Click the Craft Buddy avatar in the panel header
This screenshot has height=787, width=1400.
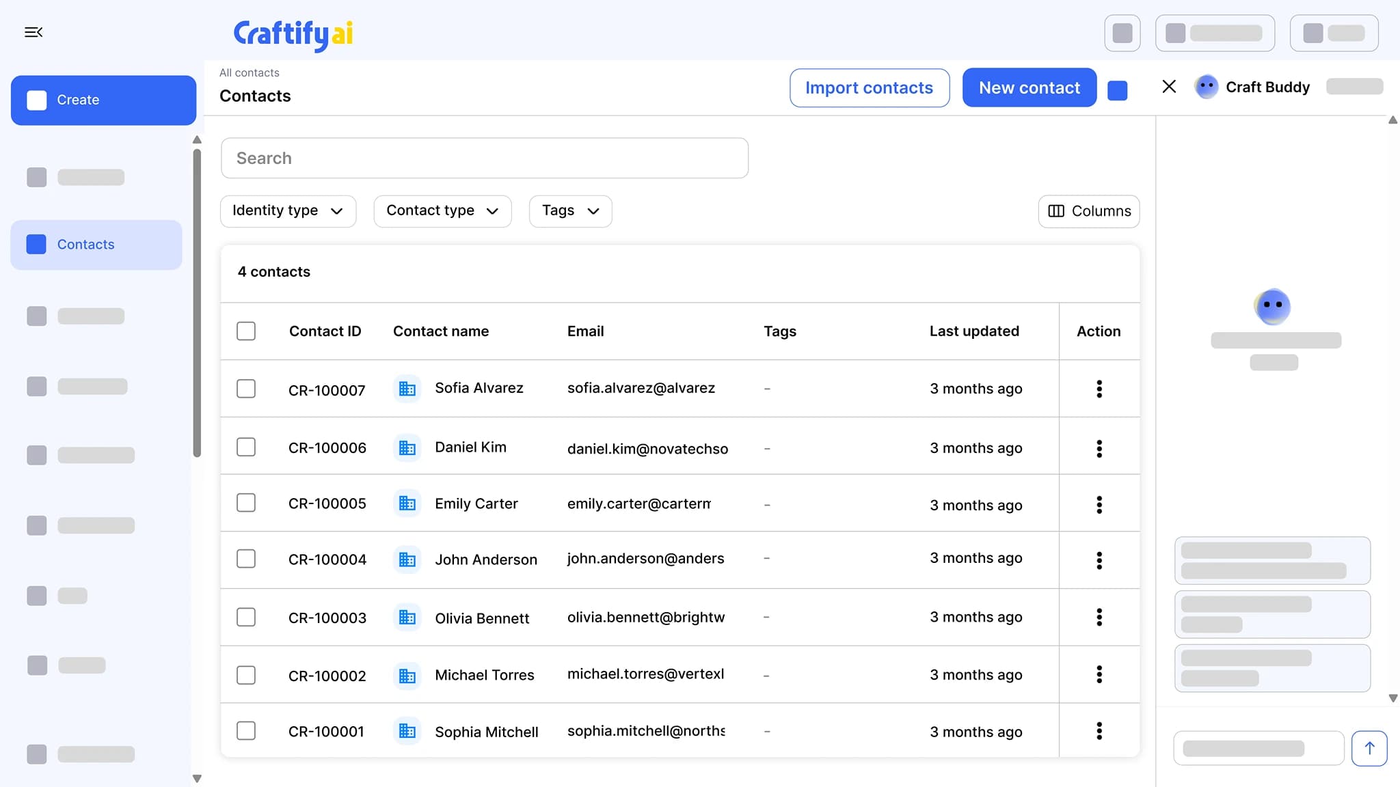[x=1207, y=87]
